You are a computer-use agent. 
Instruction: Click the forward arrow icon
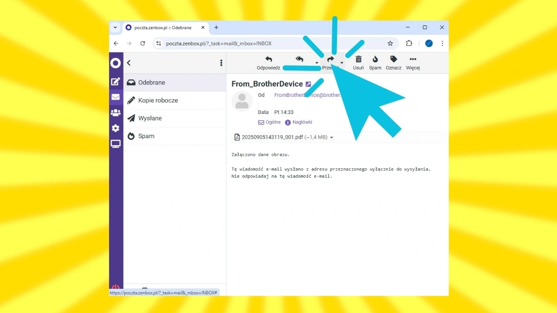[x=330, y=59]
